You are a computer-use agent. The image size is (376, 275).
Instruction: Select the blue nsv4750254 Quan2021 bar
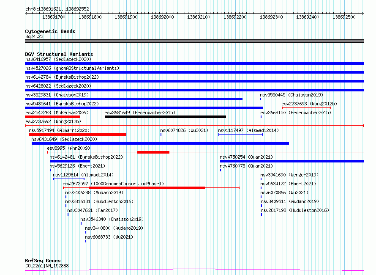[x=292, y=161]
